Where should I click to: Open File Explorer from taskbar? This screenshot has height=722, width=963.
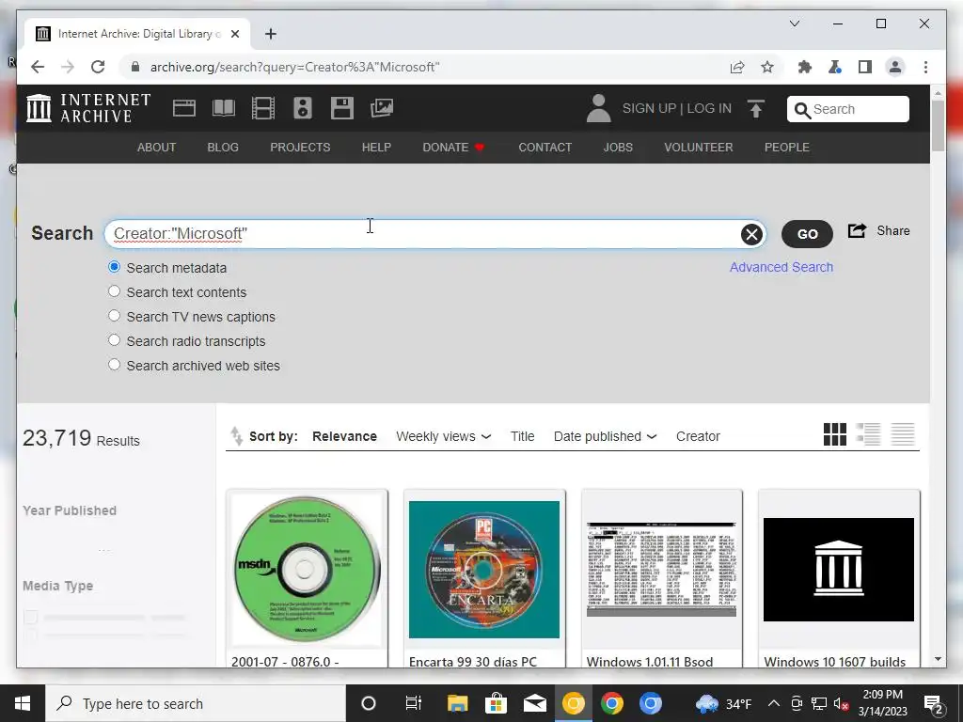click(x=458, y=703)
